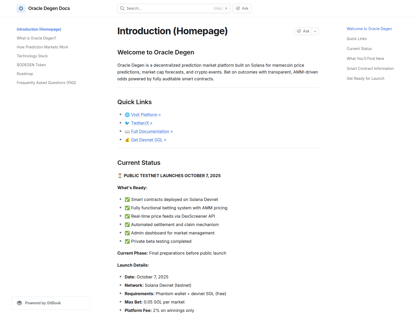This screenshot has width=419, height=314.
Task: Click the Ask button in header
Action: [242, 8]
